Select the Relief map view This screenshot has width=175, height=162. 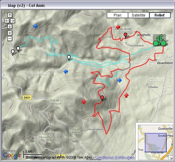tap(160, 15)
